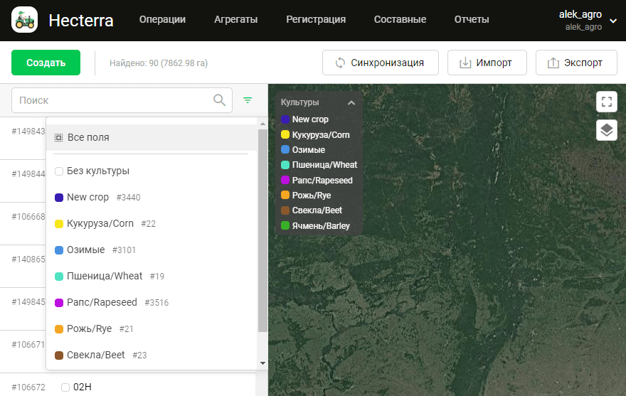Click the Hecterra tractor logo icon
The width and height of the screenshot is (626, 396).
click(25, 20)
